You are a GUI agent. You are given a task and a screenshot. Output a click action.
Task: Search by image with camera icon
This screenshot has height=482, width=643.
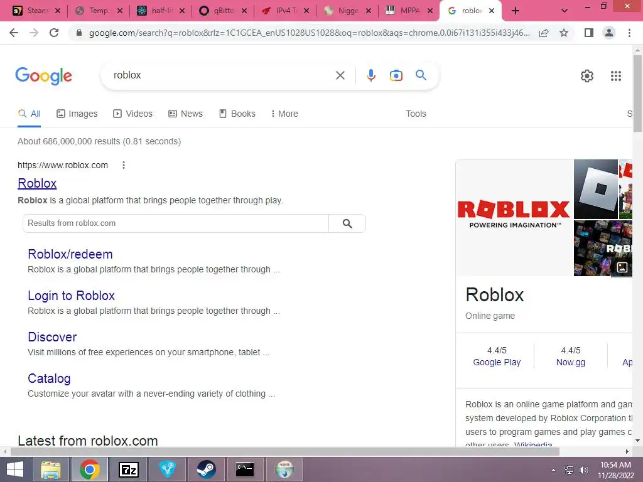[396, 75]
